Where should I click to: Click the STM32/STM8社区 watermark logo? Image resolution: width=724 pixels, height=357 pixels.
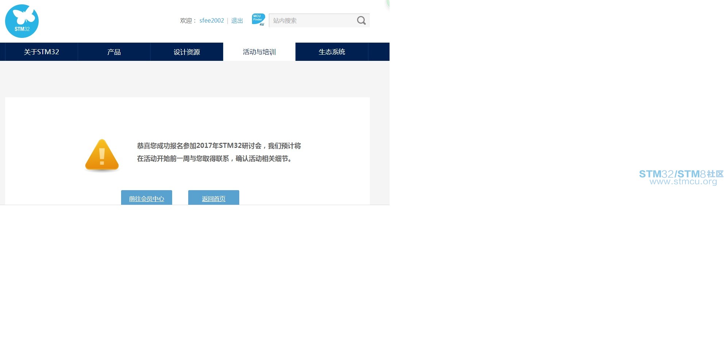tap(681, 174)
